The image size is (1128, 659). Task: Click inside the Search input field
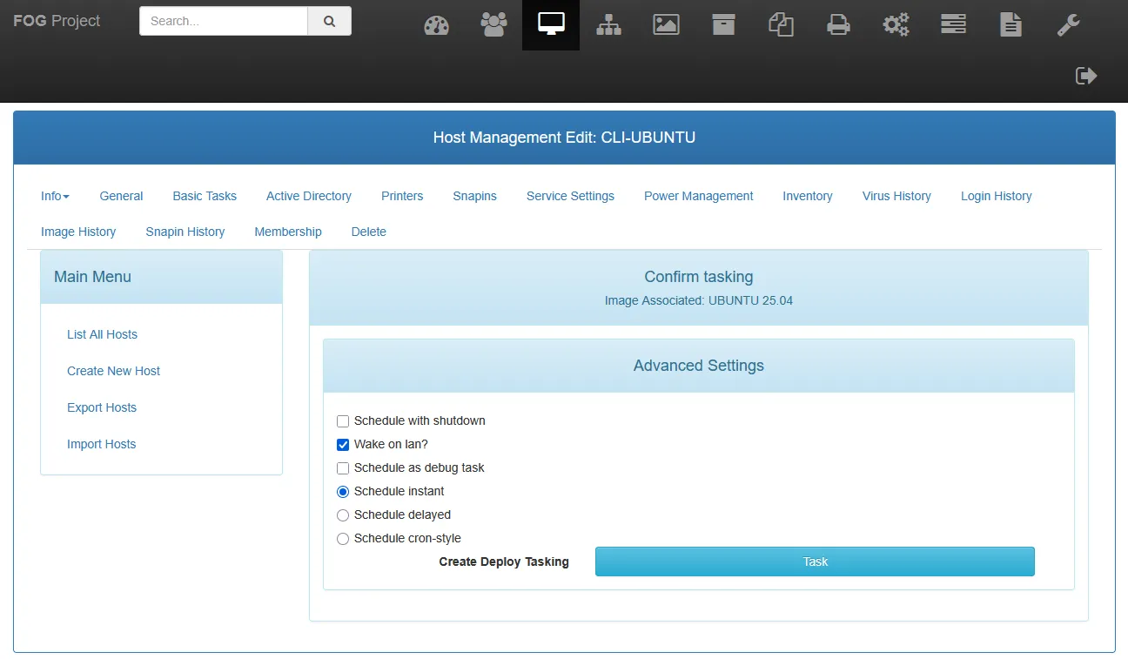point(223,22)
